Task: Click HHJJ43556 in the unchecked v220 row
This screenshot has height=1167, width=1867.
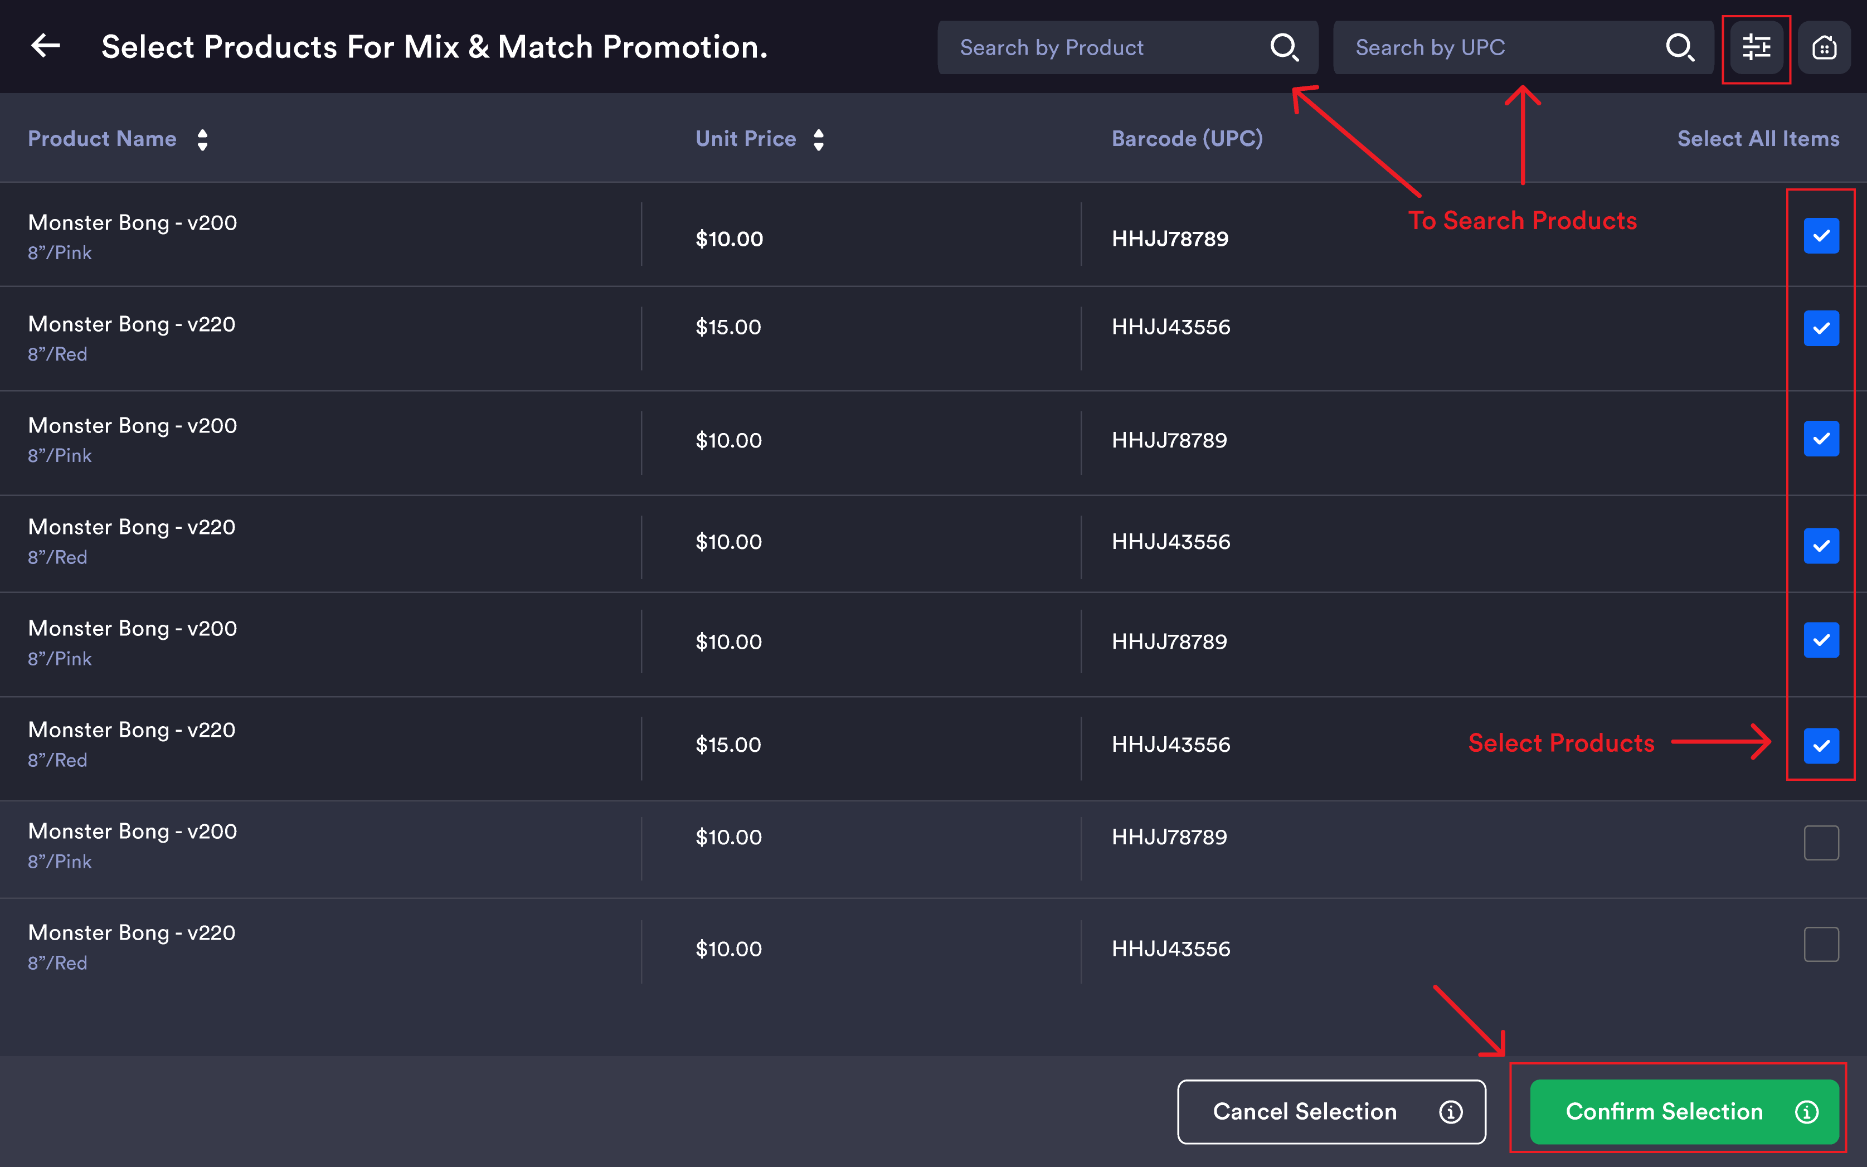Action: (x=1171, y=949)
